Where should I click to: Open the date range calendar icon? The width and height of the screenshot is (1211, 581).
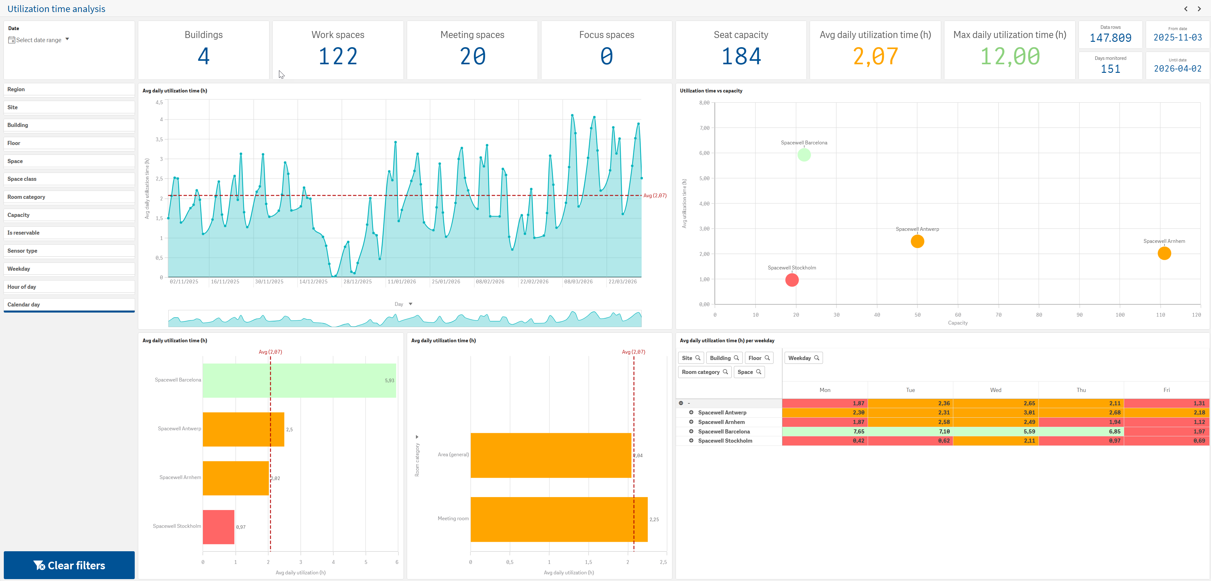tap(12, 41)
